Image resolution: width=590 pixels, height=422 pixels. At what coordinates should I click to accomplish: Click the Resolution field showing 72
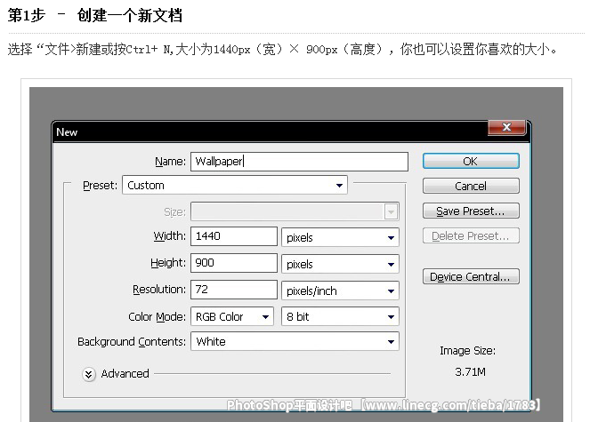click(234, 290)
